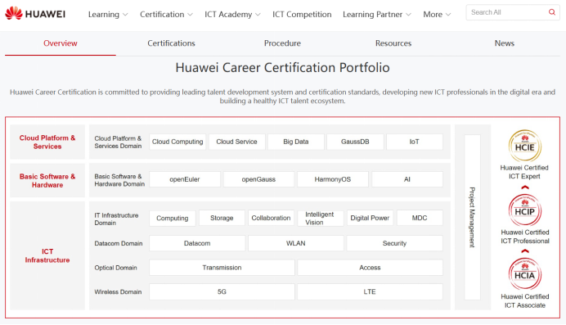Open LTE certification
Viewport: 566px width, 325px height.
370,291
